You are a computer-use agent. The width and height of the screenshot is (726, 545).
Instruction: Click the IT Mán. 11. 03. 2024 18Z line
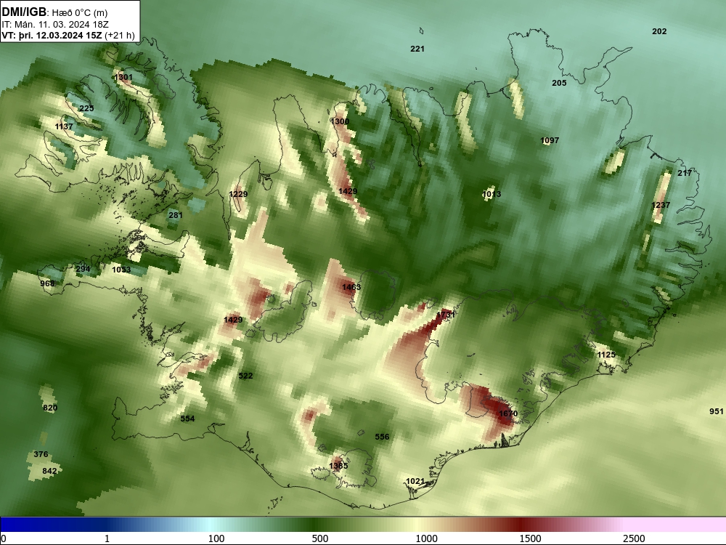tap(55, 25)
